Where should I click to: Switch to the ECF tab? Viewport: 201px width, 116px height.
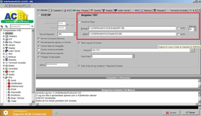click(x=68, y=10)
